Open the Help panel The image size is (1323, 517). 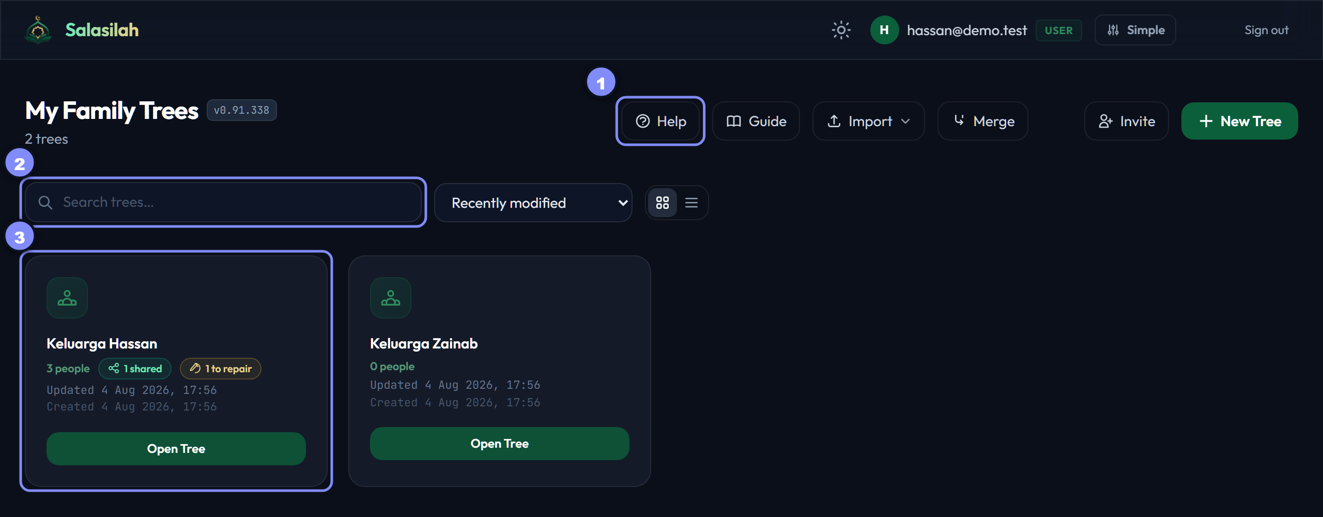point(660,121)
